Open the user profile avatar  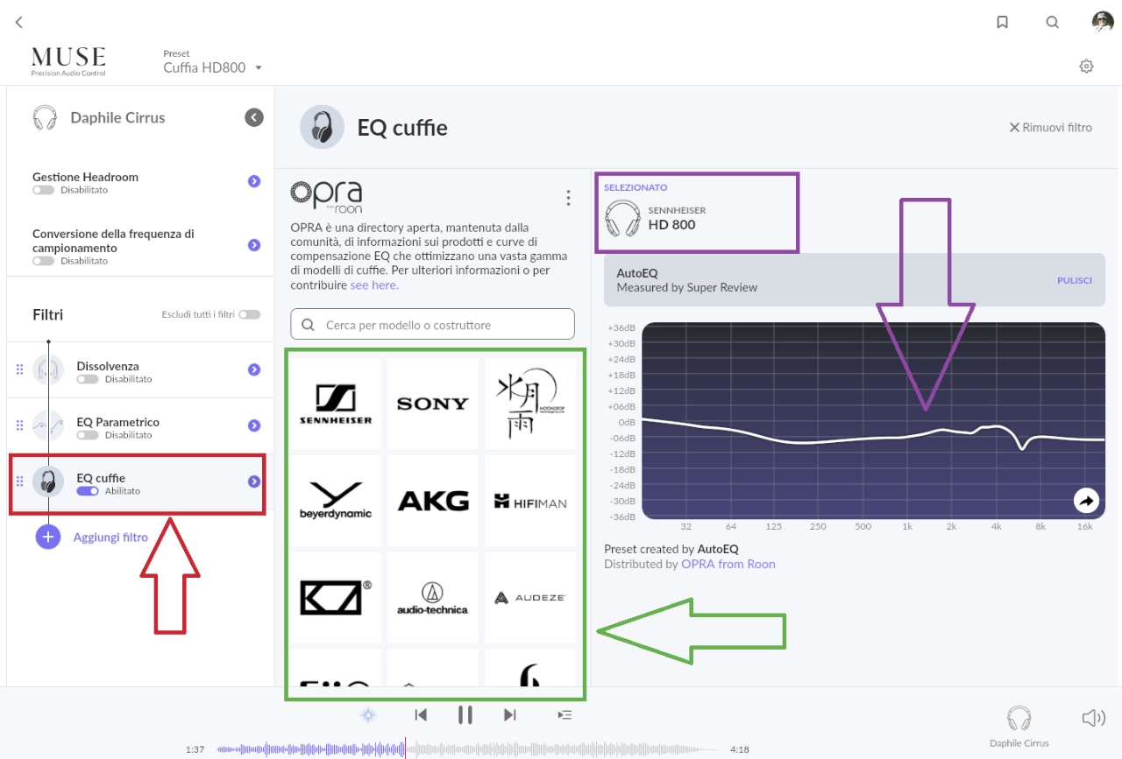[x=1103, y=22]
